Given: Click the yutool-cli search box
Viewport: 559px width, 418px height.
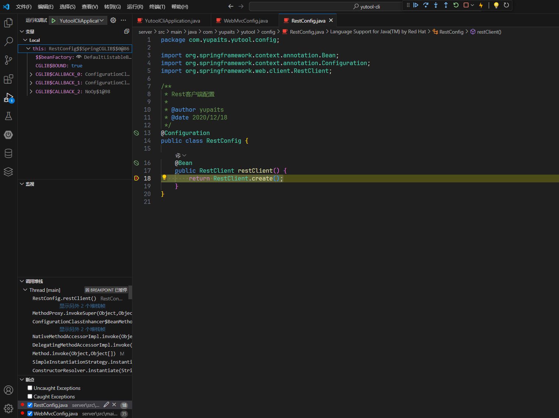Looking at the screenshot, I should (326, 7).
